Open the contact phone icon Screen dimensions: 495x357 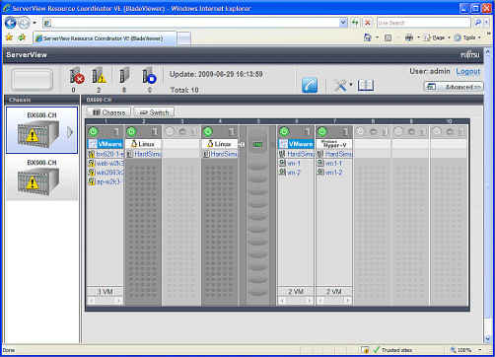(x=310, y=85)
